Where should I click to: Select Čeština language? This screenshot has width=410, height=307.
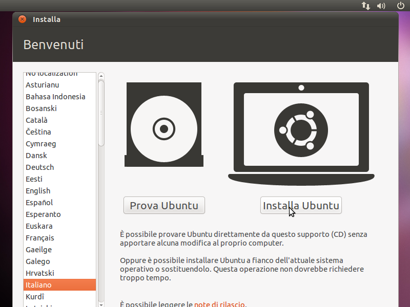click(59, 132)
